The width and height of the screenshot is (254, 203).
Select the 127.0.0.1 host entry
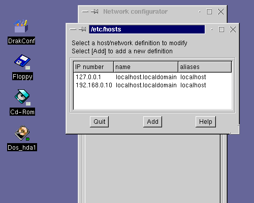(152, 77)
